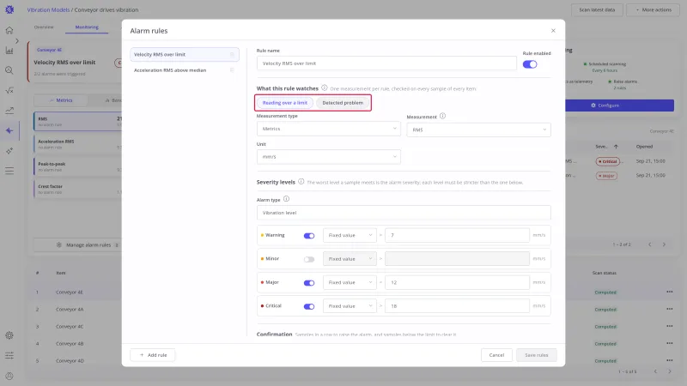Click the Critical threshold field showing 18
The height and width of the screenshot is (386, 687).
pyautogui.click(x=457, y=306)
